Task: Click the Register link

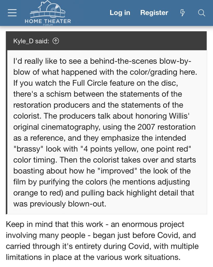Action: tap(154, 13)
